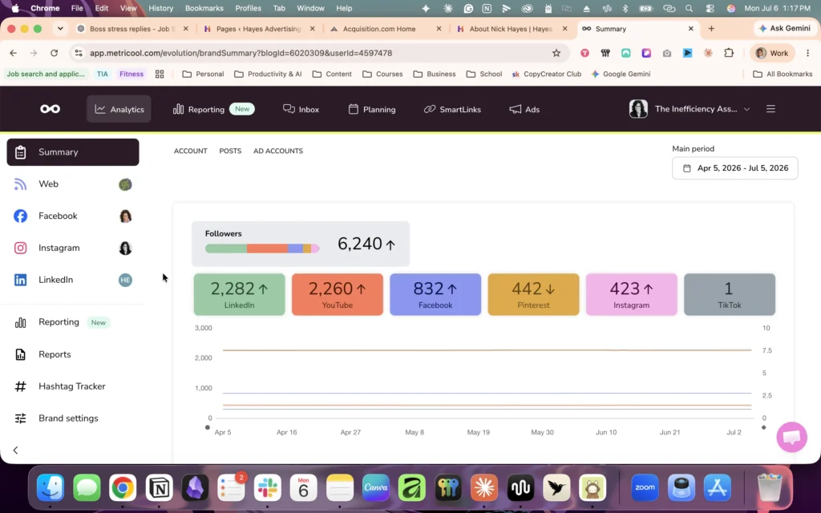
Task: Open SmartLinks in the top nav
Action: click(x=452, y=109)
